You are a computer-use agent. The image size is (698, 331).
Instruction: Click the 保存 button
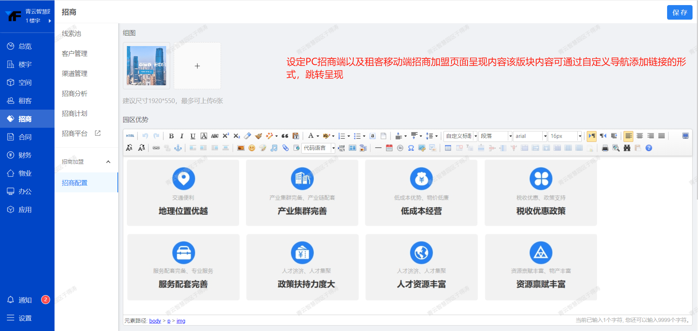679,12
